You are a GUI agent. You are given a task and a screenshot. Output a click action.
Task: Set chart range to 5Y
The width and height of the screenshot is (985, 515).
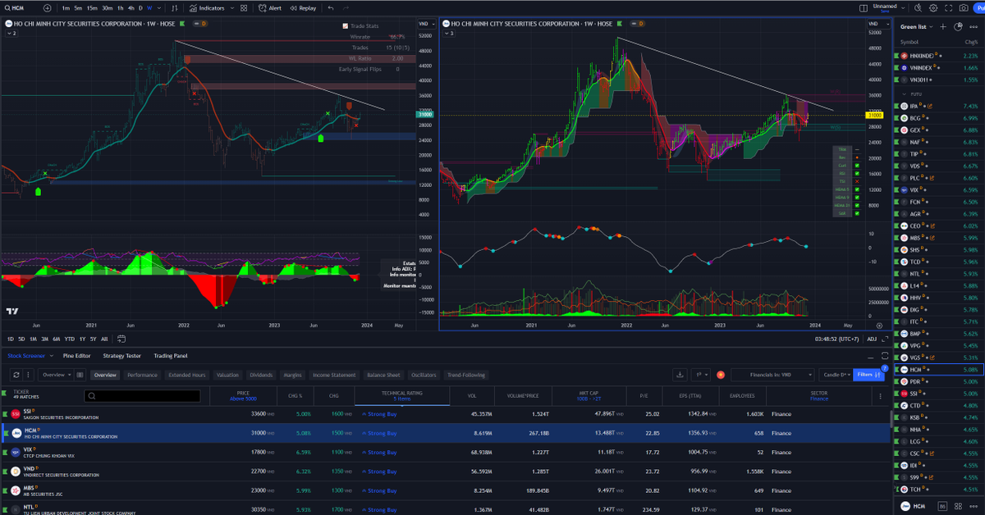pos(93,339)
